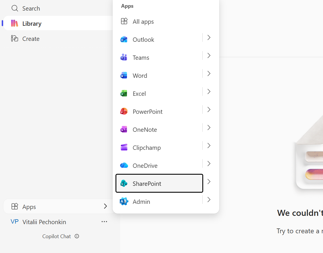Open the All apps menu label
323x253 pixels.
tap(143, 21)
